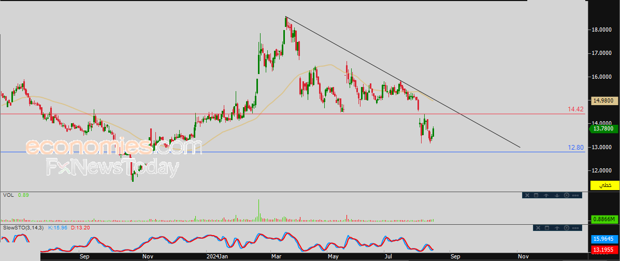Screen dimensions: 620x261
Task: Click the May time axis label
Action: click(334, 257)
